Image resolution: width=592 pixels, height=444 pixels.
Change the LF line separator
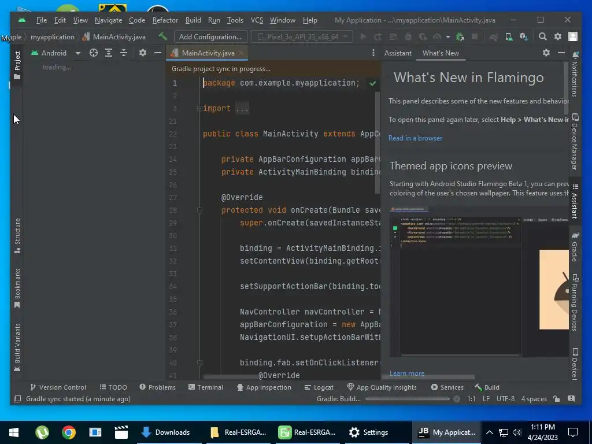[486, 399]
